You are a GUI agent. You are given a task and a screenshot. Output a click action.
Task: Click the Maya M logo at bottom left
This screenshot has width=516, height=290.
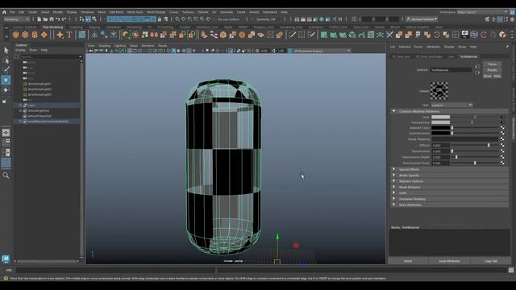pyautogui.click(x=6, y=259)
